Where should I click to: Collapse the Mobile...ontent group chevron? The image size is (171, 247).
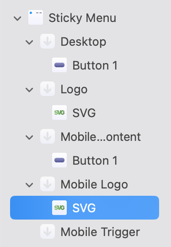(29, 137)
